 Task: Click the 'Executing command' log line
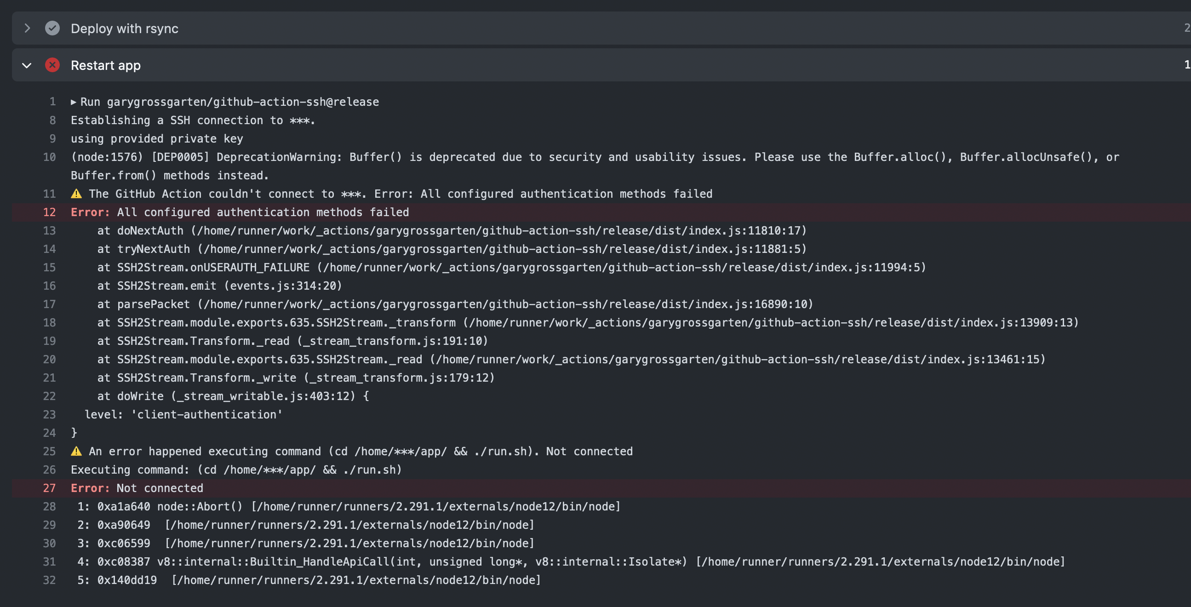pos(236,470)
